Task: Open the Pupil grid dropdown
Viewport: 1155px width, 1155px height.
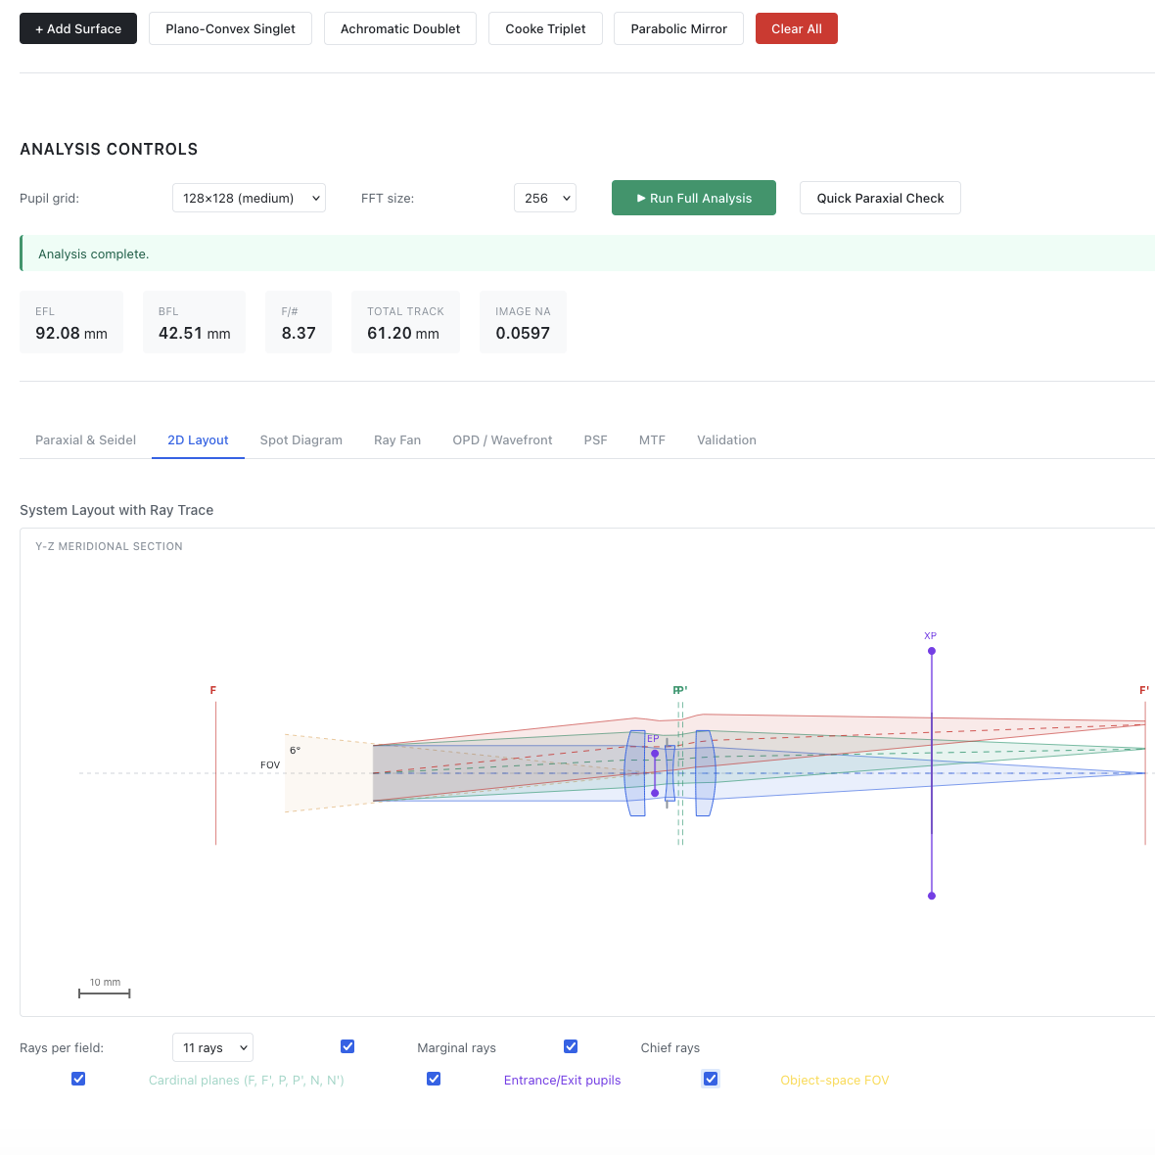Action: point(249,198)
